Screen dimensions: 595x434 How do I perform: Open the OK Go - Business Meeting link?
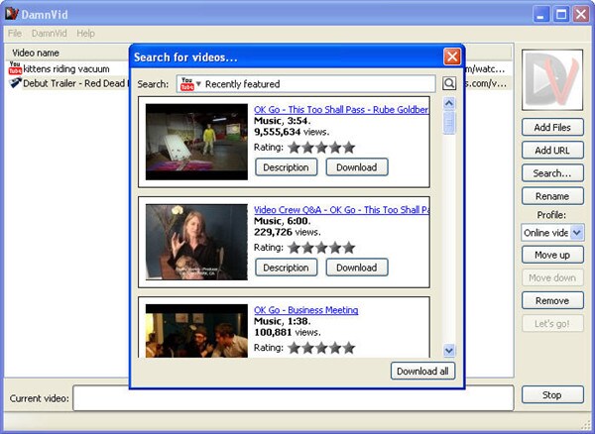click(305, 310)
